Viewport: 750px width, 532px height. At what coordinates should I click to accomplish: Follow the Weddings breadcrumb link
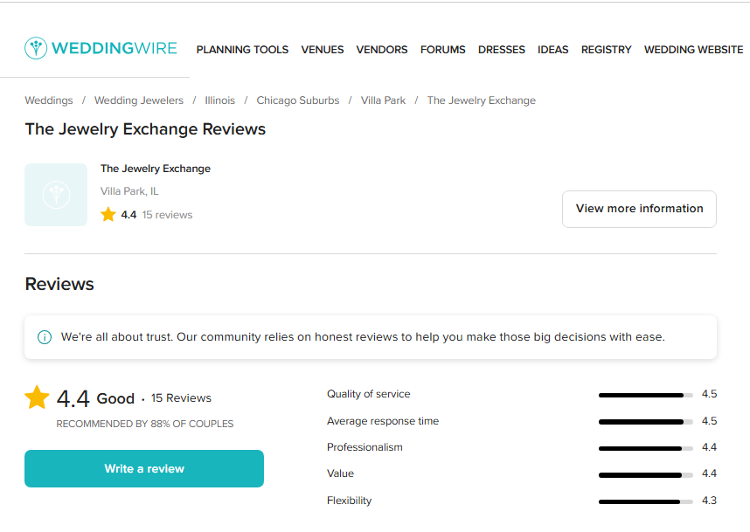[x=49, y=100]
